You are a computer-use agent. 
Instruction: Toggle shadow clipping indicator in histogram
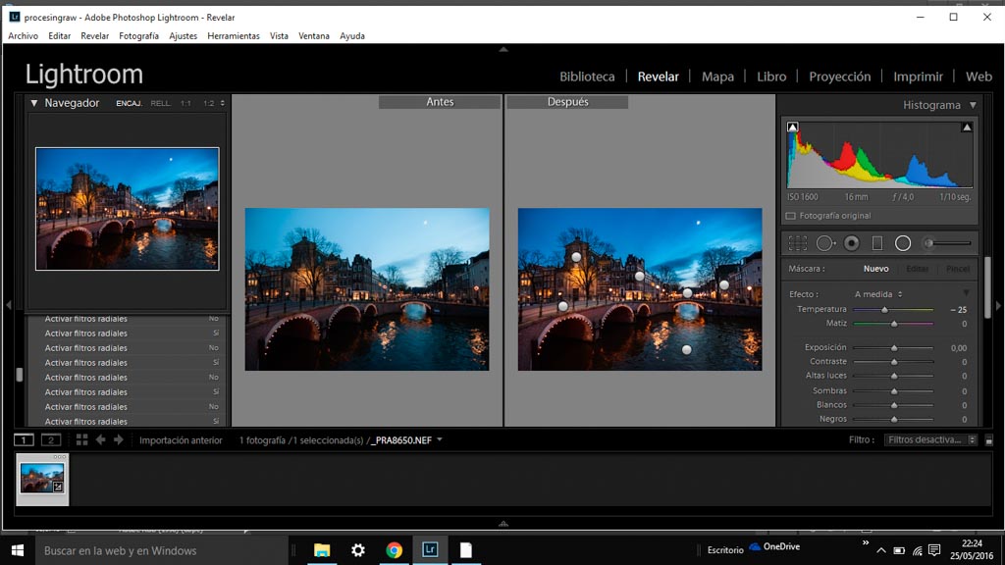793,128
